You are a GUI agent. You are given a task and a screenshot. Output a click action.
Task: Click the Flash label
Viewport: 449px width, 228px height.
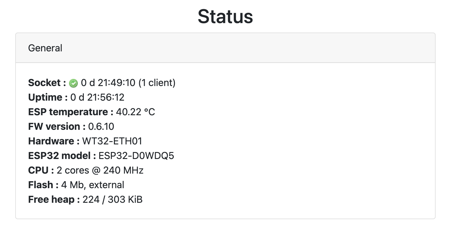(43, 185)
